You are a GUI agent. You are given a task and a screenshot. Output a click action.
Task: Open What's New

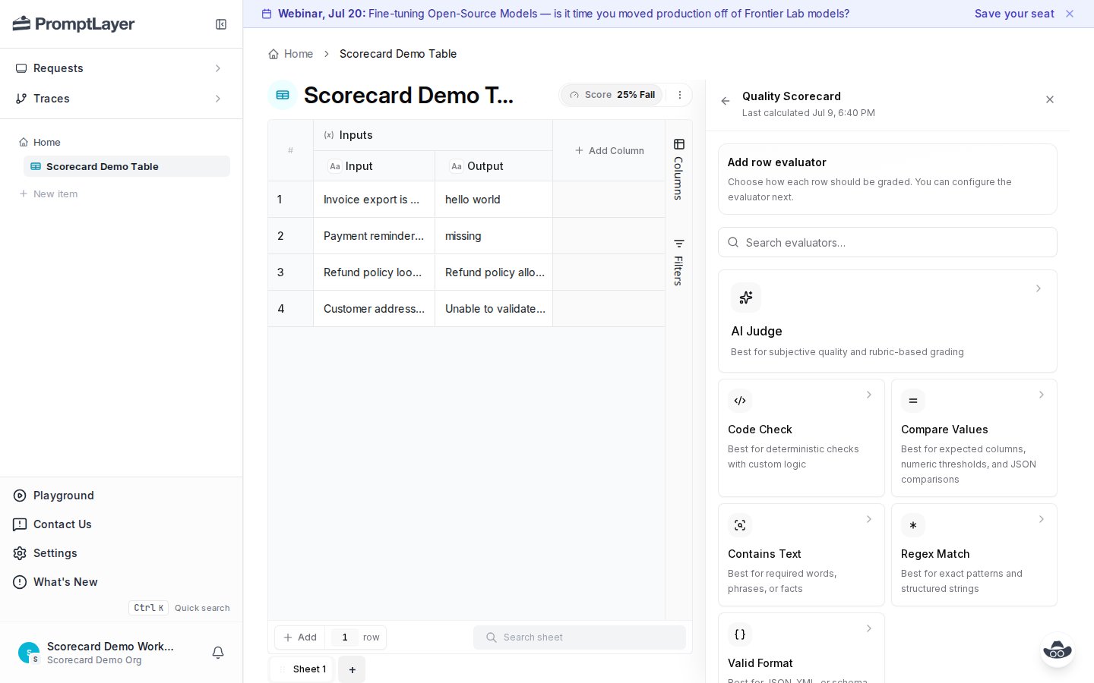[65, 582]
